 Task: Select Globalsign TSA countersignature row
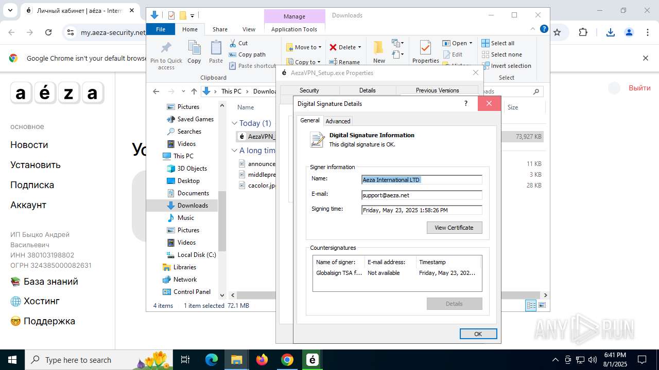397,273
